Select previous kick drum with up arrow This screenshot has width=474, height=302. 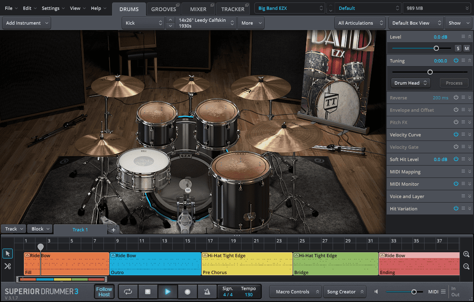click(170, 20)
